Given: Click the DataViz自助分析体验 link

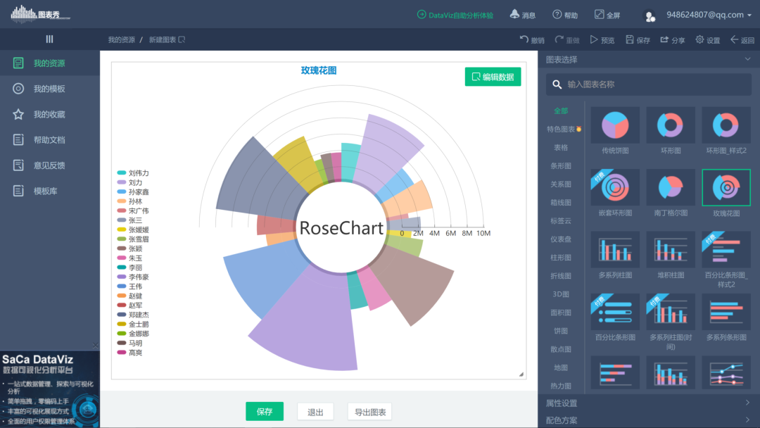Looking at the screenshot, I should [x=455, y=15].
